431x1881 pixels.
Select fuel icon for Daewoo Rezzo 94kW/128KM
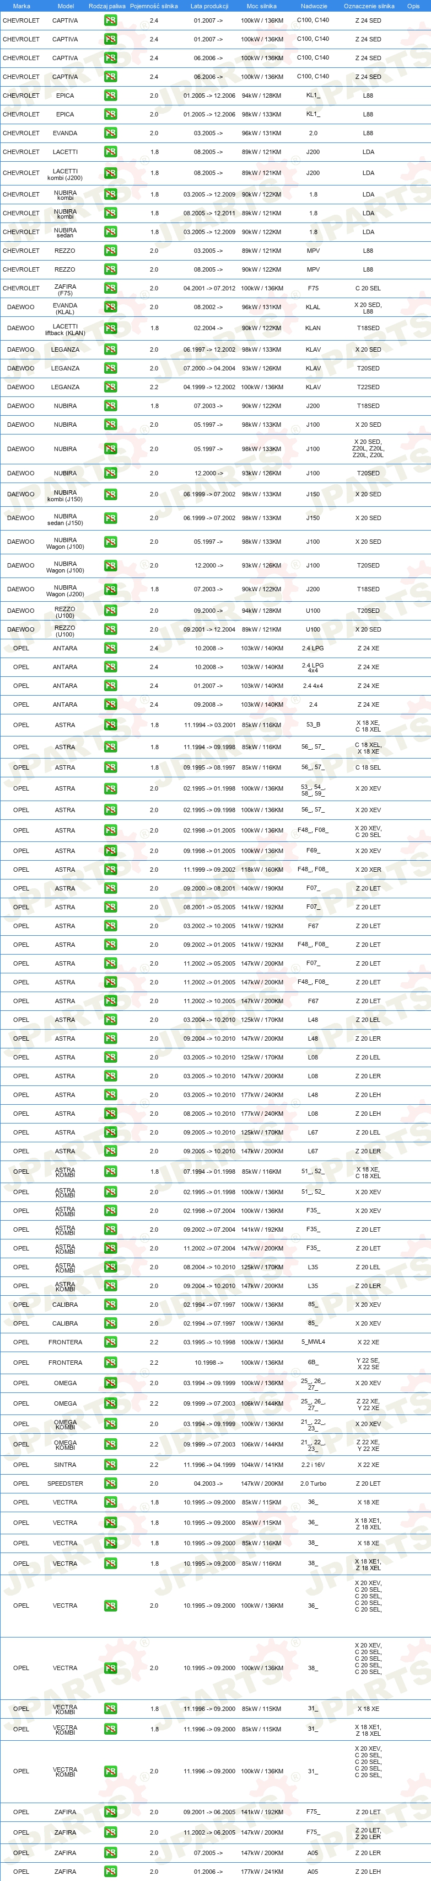(111, 611)
